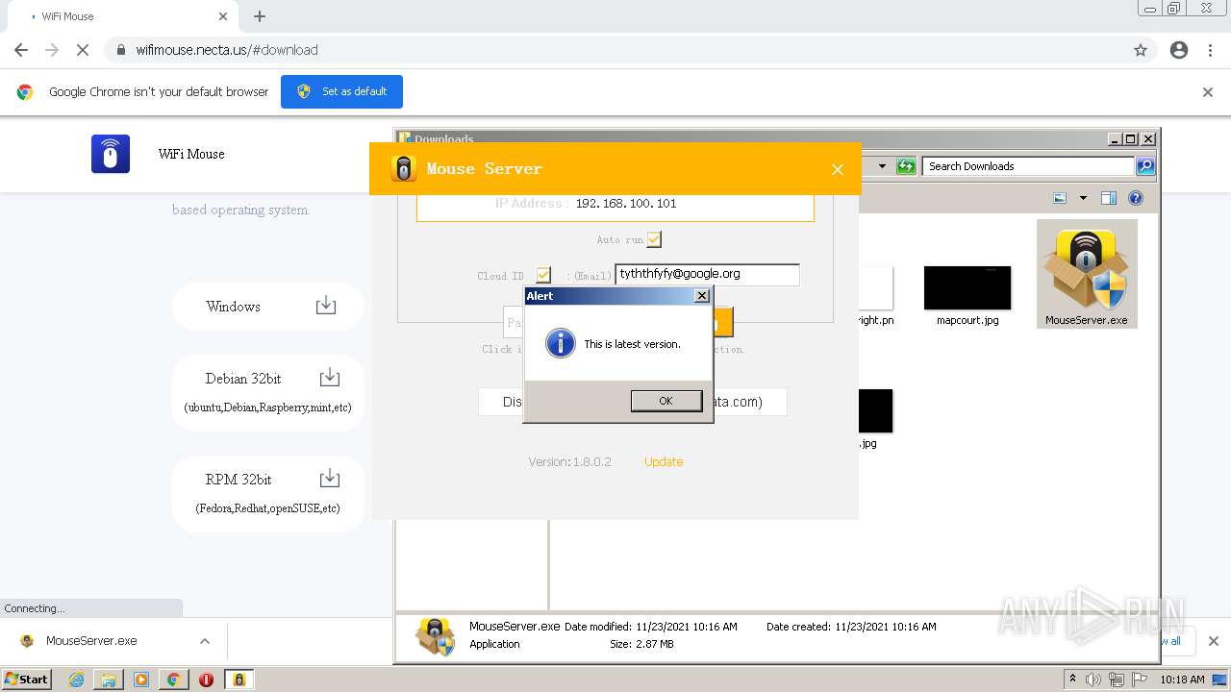Viewport: 1231px width, 692px height.
Task: Click the info icon in the Alert dialog
Action: click(560, 343)
